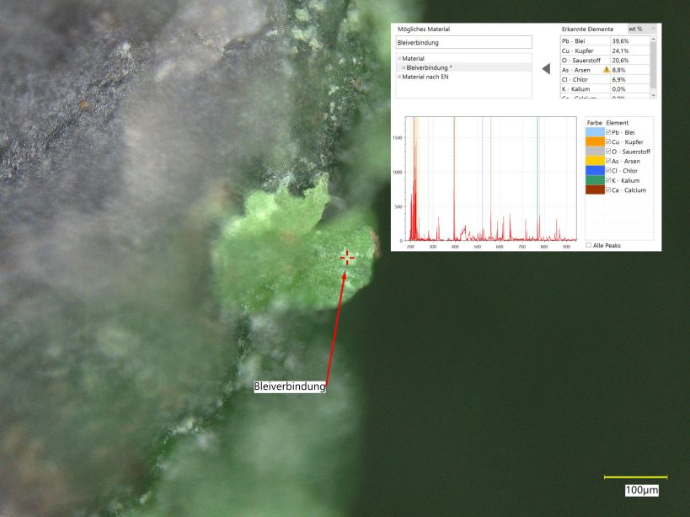The width and height of the screenshot is (690, 517).
Task: Open the wt % unit dropdown
Action: coord(642,29)
